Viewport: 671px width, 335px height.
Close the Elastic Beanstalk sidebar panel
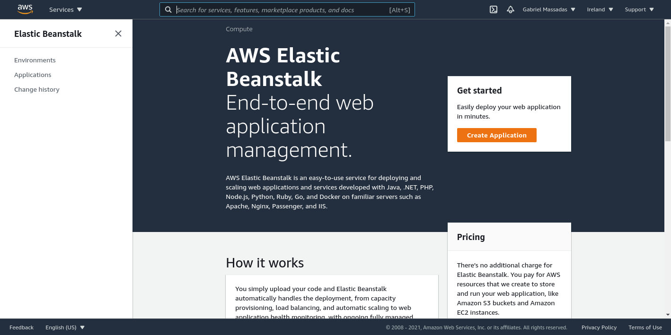click(118, 34)
